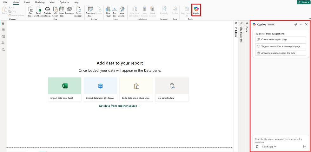This screenshot has width=311, height=152.
Task: Click Paste data into a blank table card
Action: pos(136,89)
